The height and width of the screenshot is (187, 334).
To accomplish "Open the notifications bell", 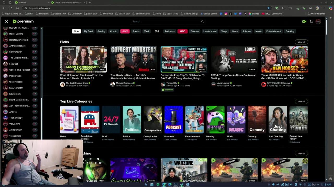I will click(311, 22).
